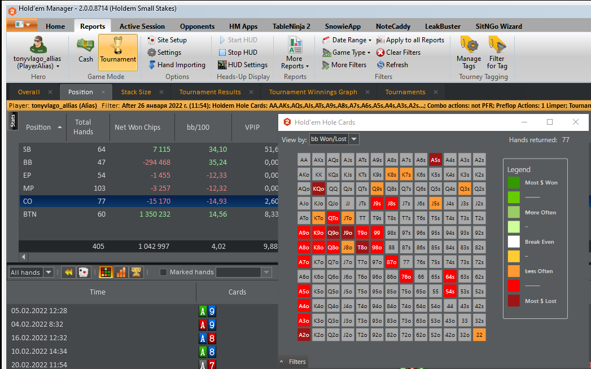Sort by Position column header arrow
This screenshot has width=591, height=369.
[x=60, y=128]
